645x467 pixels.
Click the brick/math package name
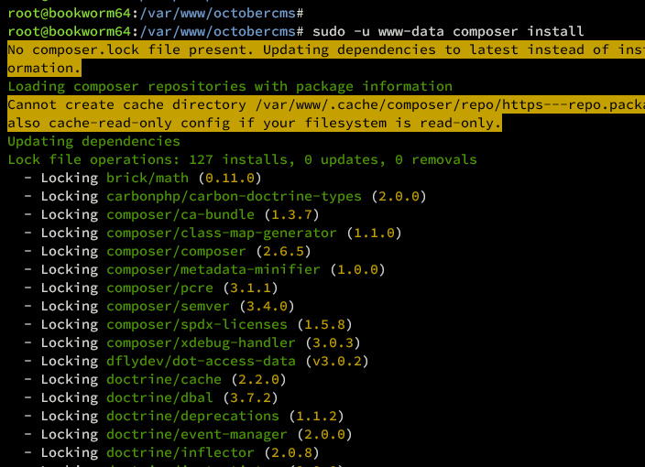pyautogui.click(x=147, y=178)
